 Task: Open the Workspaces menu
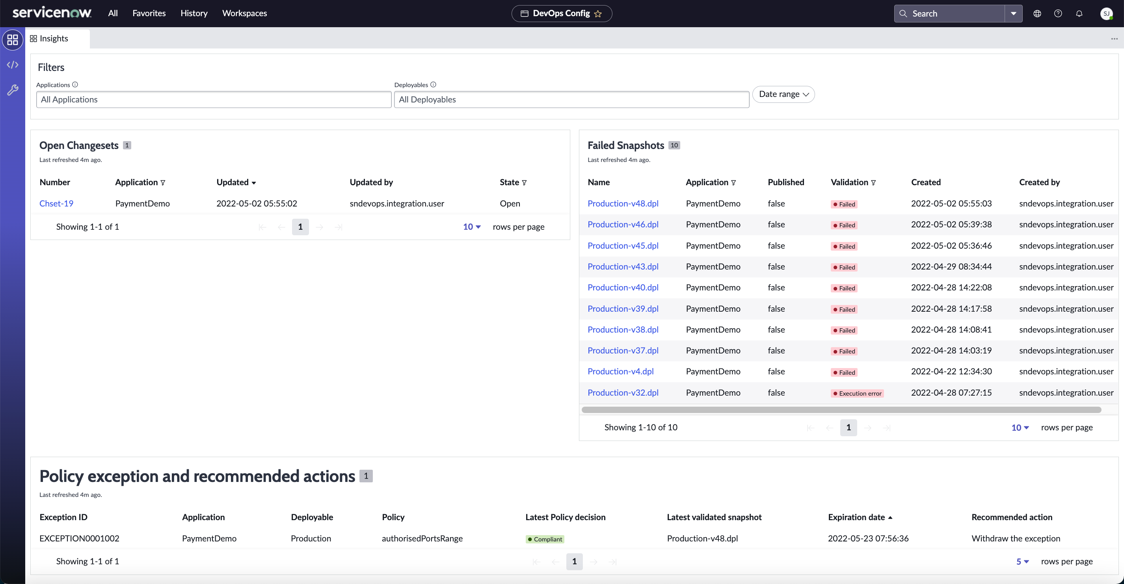tap(244, 13)
